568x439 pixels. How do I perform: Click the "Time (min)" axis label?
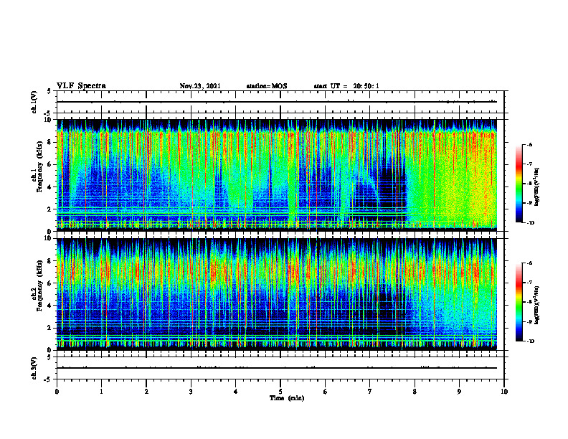tap(287, 398)
